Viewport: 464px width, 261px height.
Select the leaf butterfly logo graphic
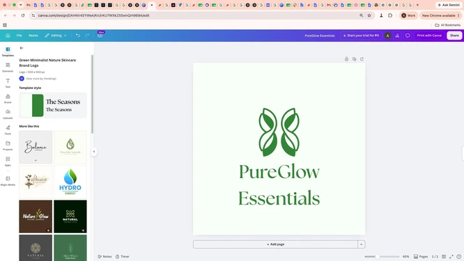point(279,132)
